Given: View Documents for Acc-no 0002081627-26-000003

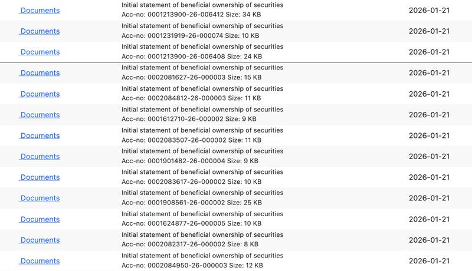Looking at the screenshot, I should coord(40,73).
